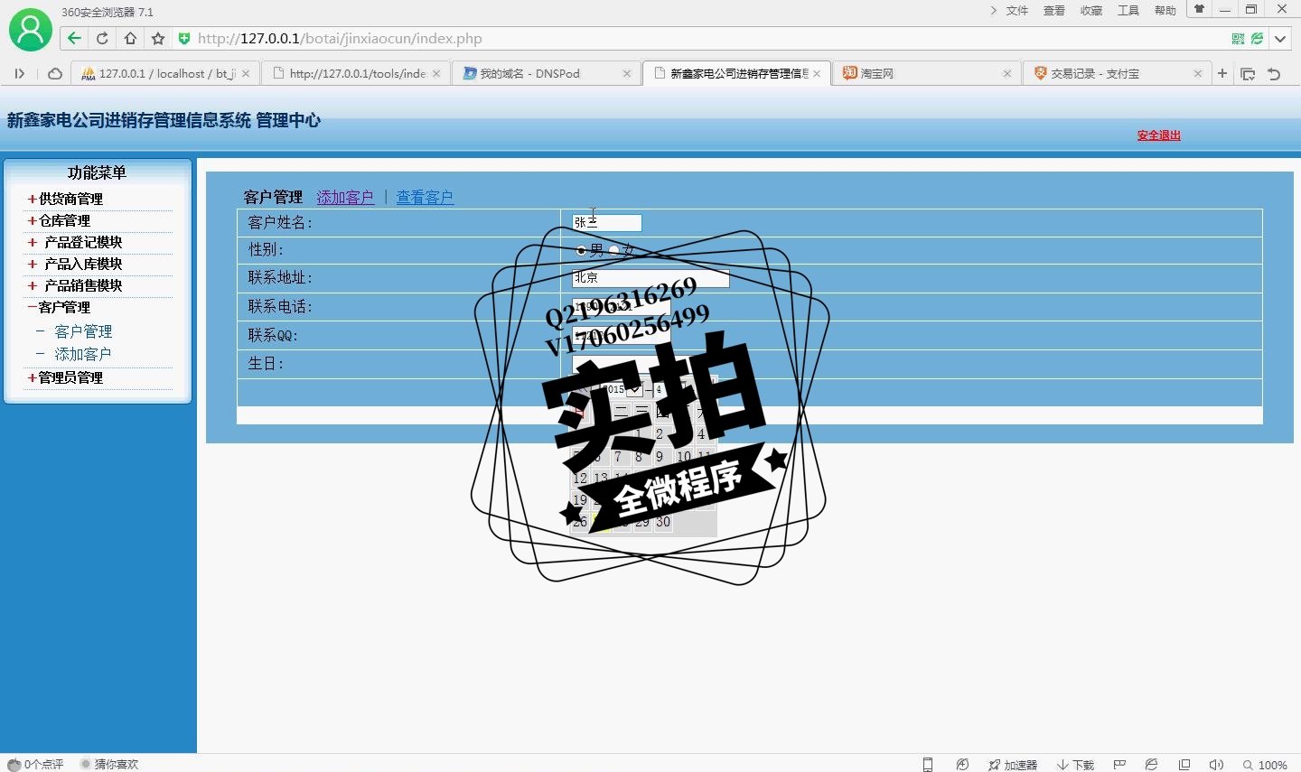1301x772 pixels.
Task: Switch to the 淘宝网 tab
Action: click(927, 73)
